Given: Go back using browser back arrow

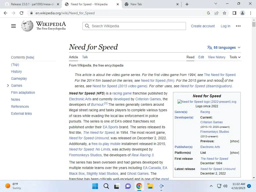Looking at the screenshot, I should coord(5,13).
